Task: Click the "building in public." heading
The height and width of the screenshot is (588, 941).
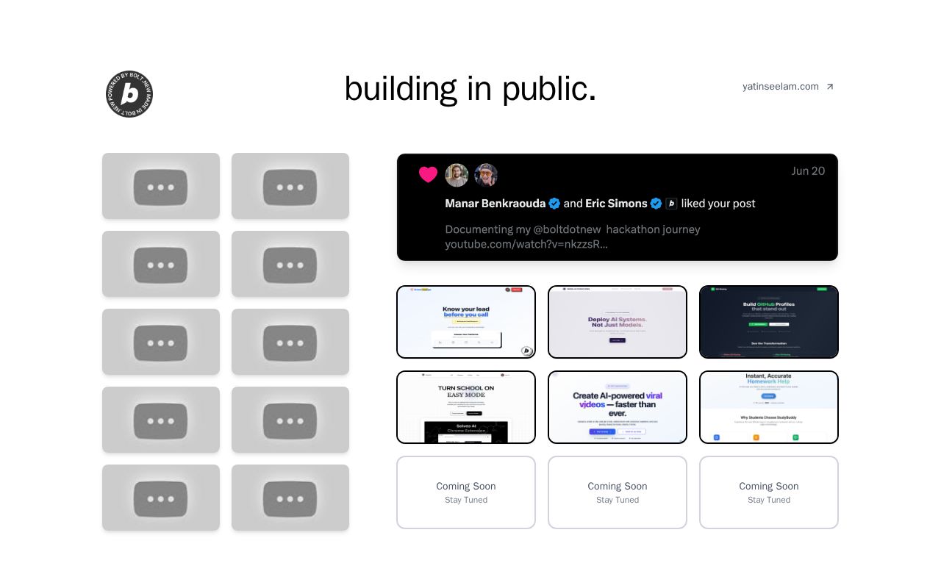Action: click(x=470, y=89)
